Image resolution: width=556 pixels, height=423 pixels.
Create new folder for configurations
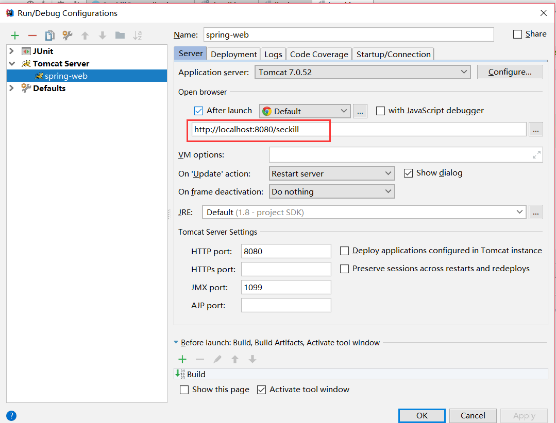click(x=120, y=35)
